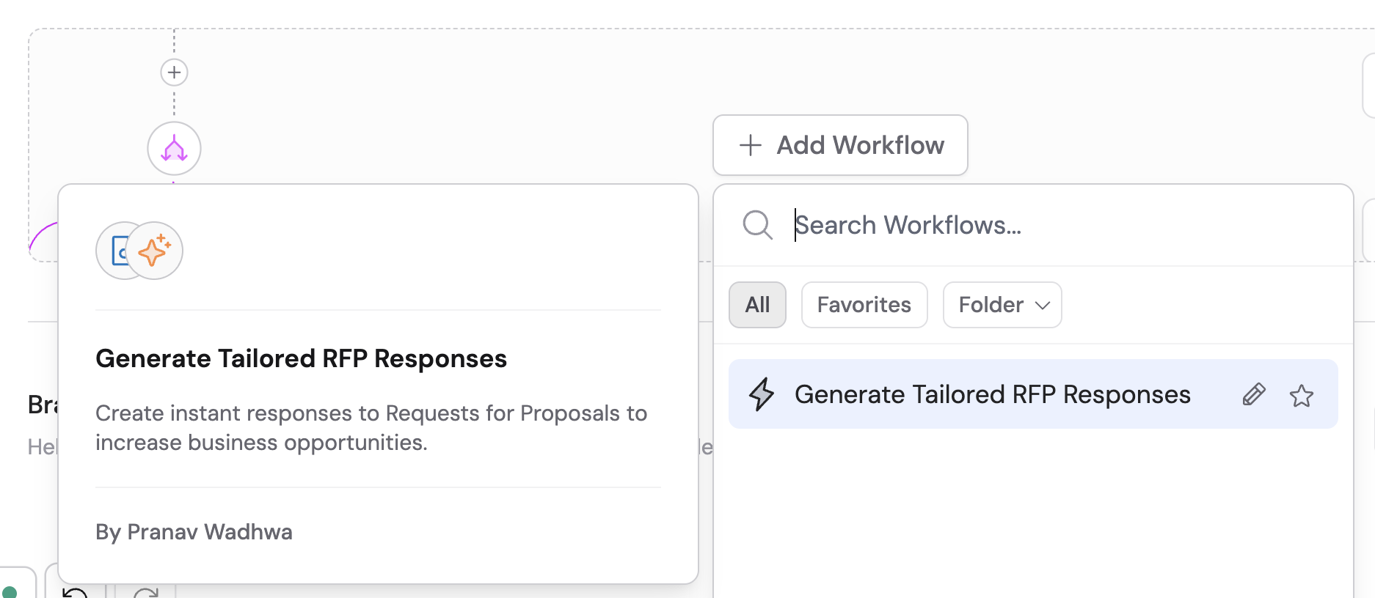The image size is (1375, 598).
Task: Expand the chevron next to Folder
Action: click(1043, 306)
